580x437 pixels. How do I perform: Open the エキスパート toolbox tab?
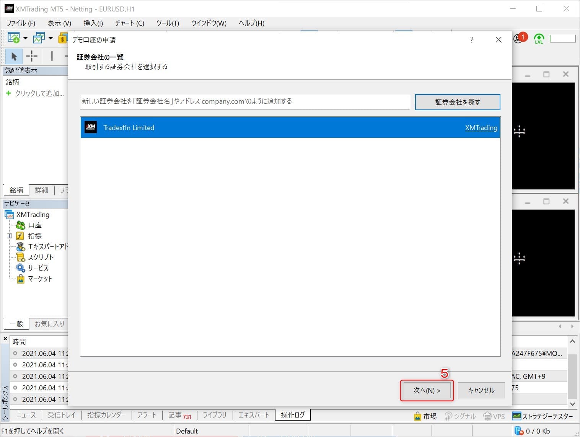pos(254,415)
